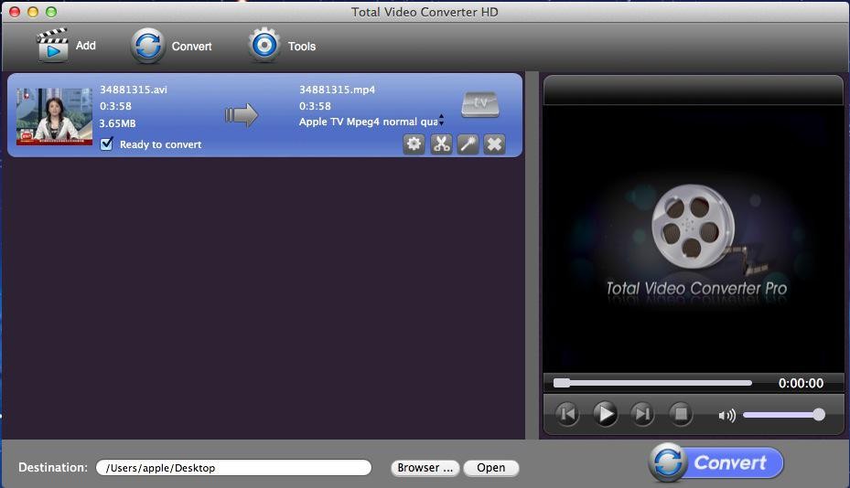Click the Convert toolbar icon

pyautogui.click(x=147, y=46)
